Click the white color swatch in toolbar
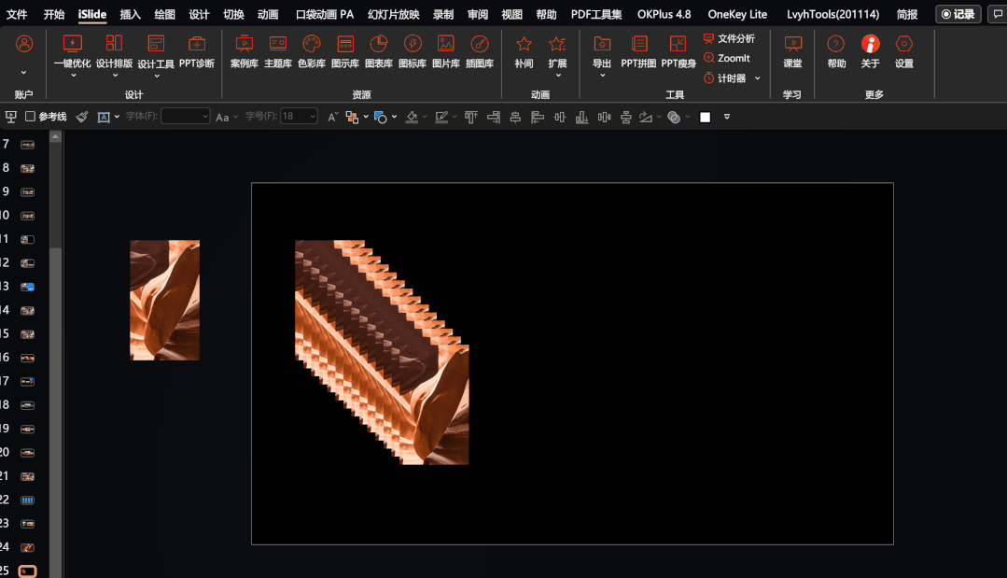 pyautogui.click(x=705, y=117)
